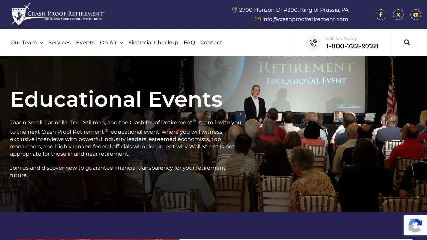Viewport: 427px width, 240px height.
Task: Click the reCAPTCHA badge
Action: tap(415, 225)
